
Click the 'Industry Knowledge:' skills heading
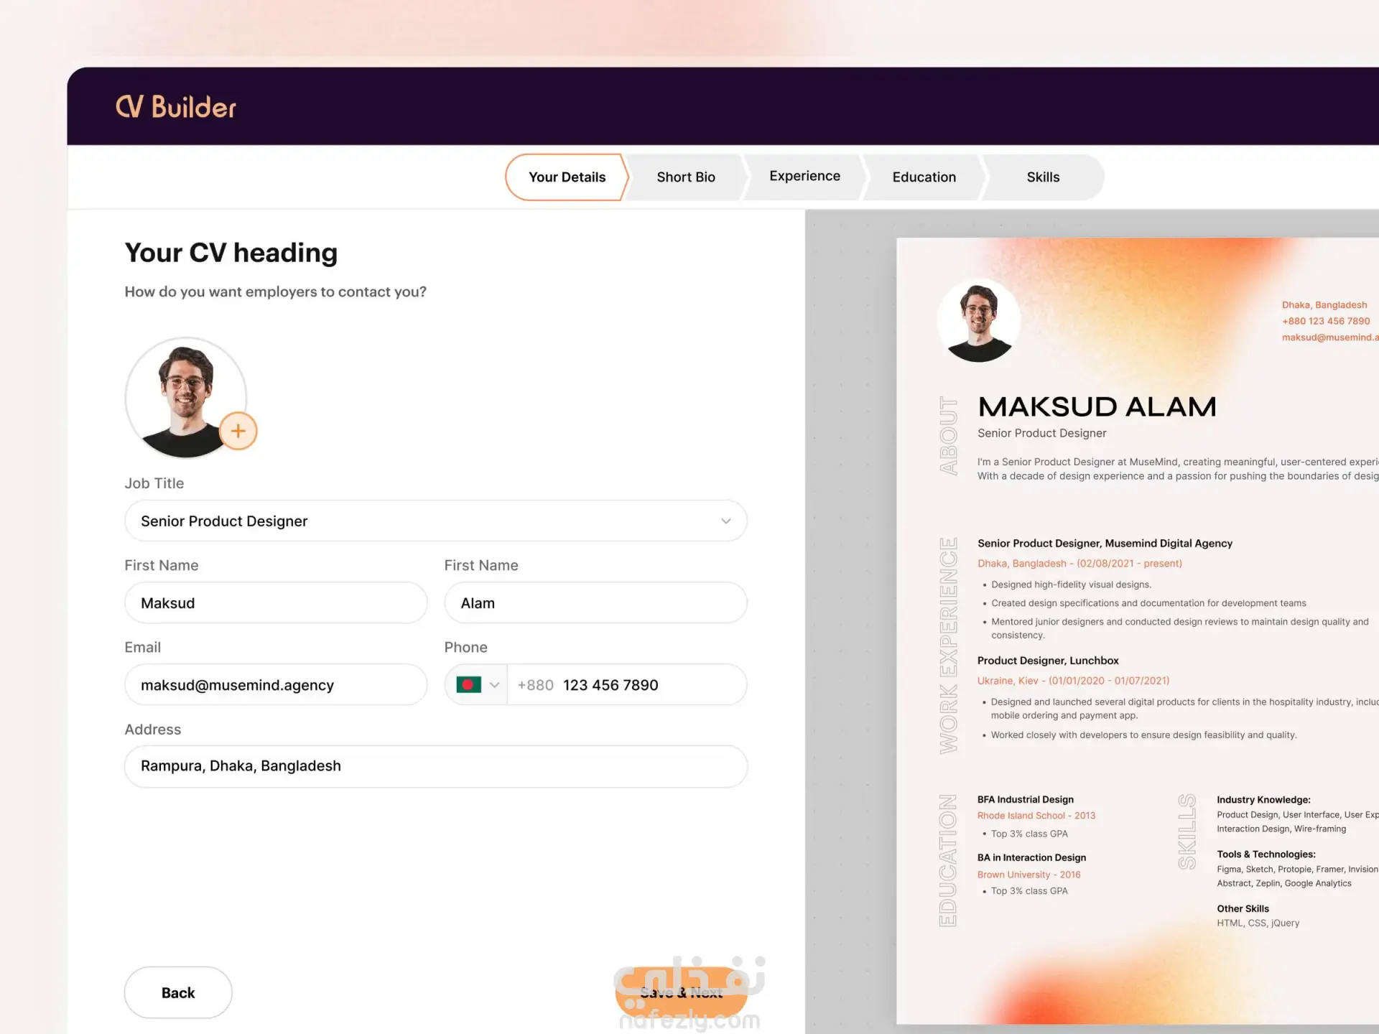tap(1263, 800)
